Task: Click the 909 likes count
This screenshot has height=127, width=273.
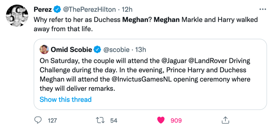Action: click(176, 121)
